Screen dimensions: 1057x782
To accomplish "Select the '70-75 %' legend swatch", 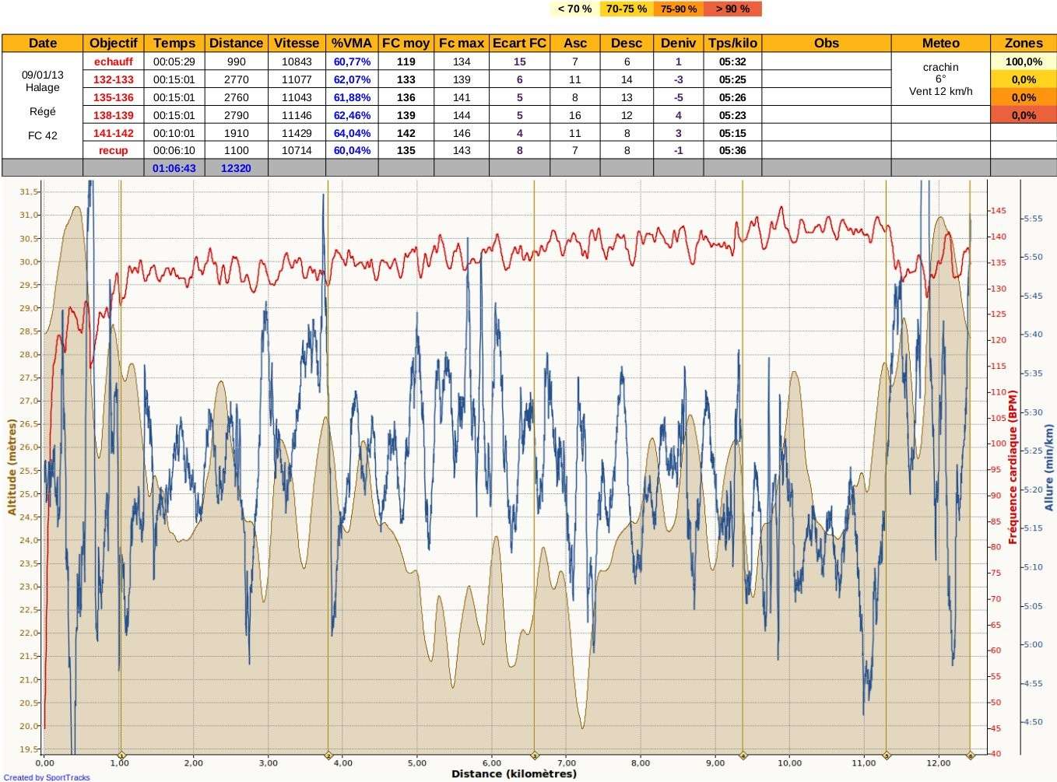I will click(x=626, y=9).
